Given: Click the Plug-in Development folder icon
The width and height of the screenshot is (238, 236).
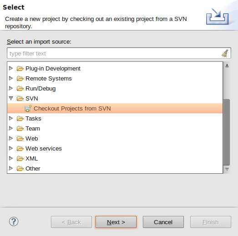Looking at the screenshot, I should (x=20, y=69).
